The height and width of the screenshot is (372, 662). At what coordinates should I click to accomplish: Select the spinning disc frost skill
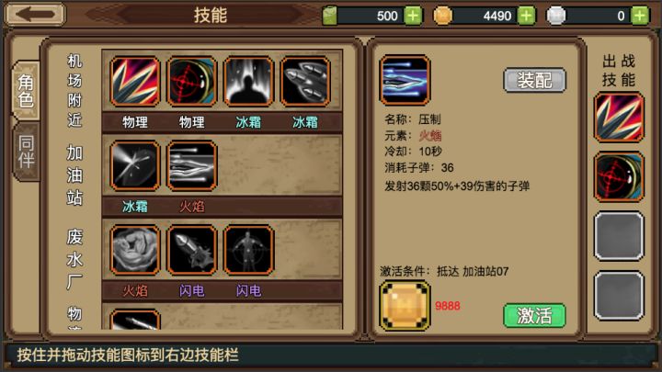(135, 165)
